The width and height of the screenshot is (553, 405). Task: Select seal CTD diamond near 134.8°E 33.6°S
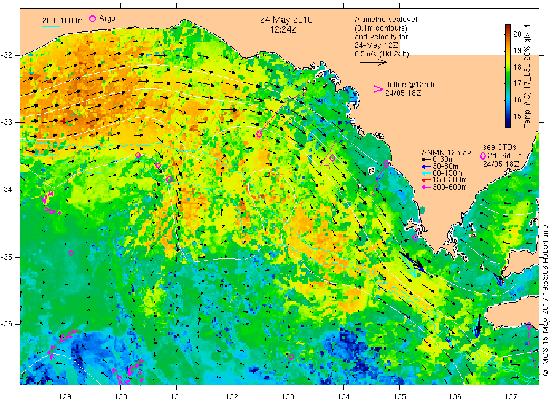pyautogui.click(x=386, y=163)
